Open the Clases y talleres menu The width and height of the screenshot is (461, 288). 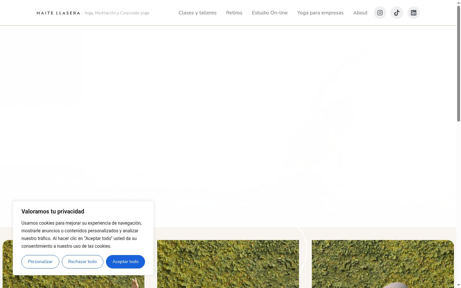coord(198,13)
